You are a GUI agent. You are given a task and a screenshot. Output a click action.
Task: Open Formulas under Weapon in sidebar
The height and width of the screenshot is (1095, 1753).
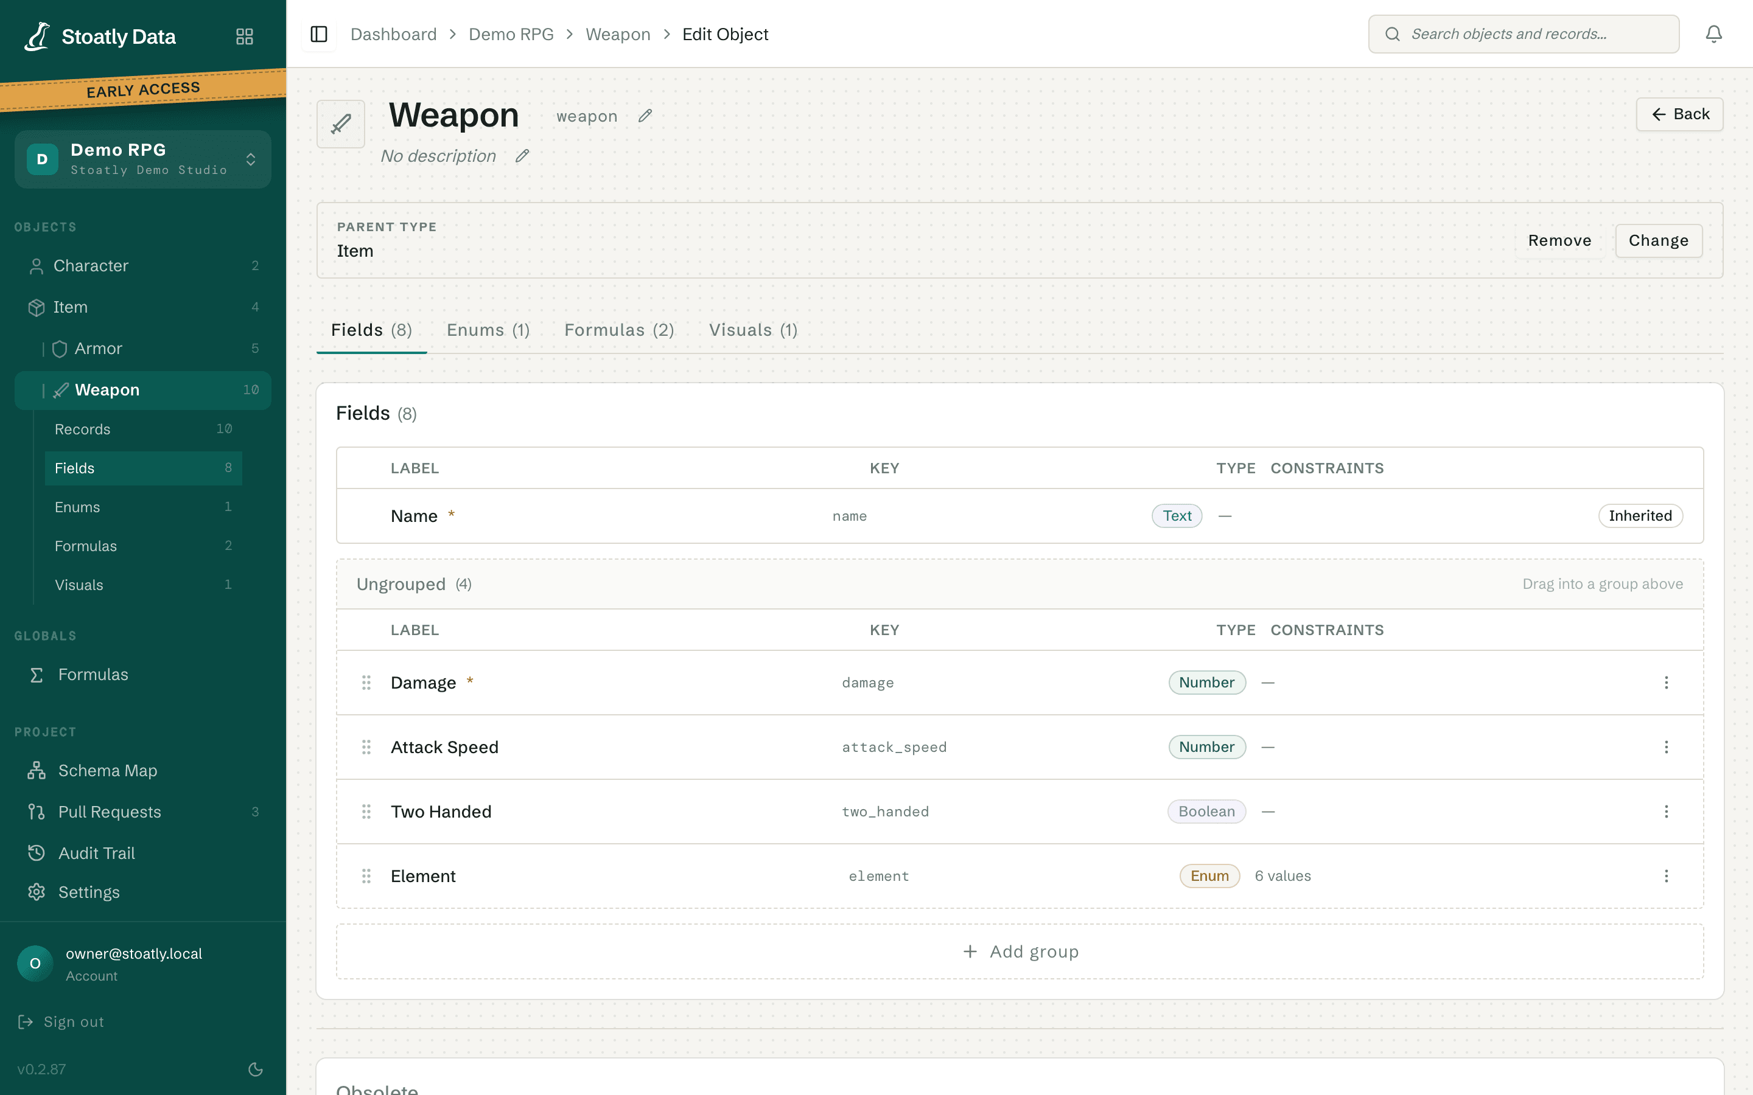point(144,545)
